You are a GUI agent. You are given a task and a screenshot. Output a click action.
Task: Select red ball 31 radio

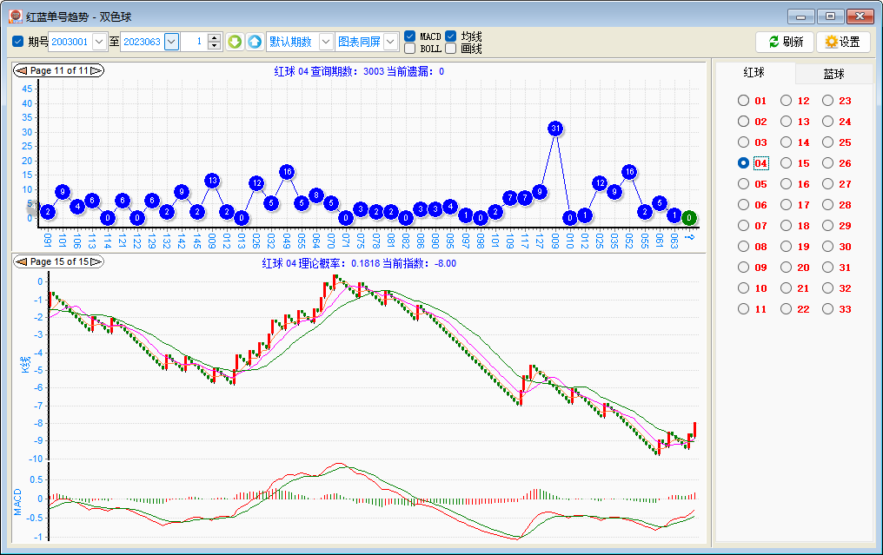(x=827, y=267)
